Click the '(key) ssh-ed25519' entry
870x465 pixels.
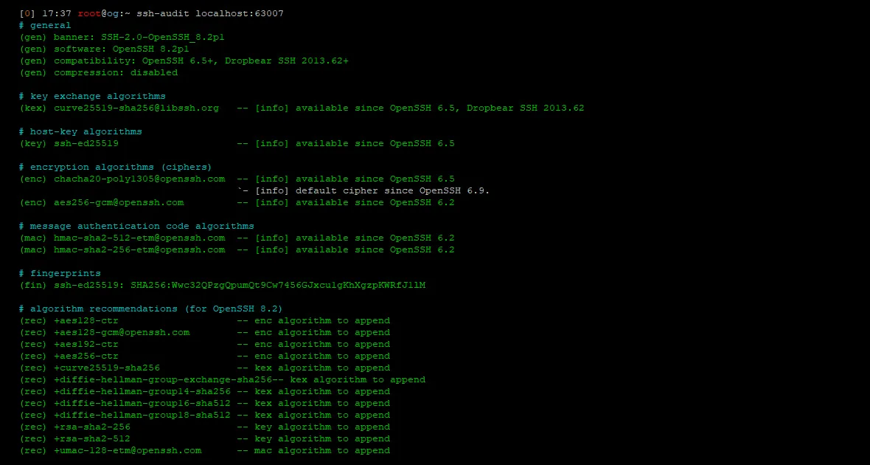pos(69,143)
